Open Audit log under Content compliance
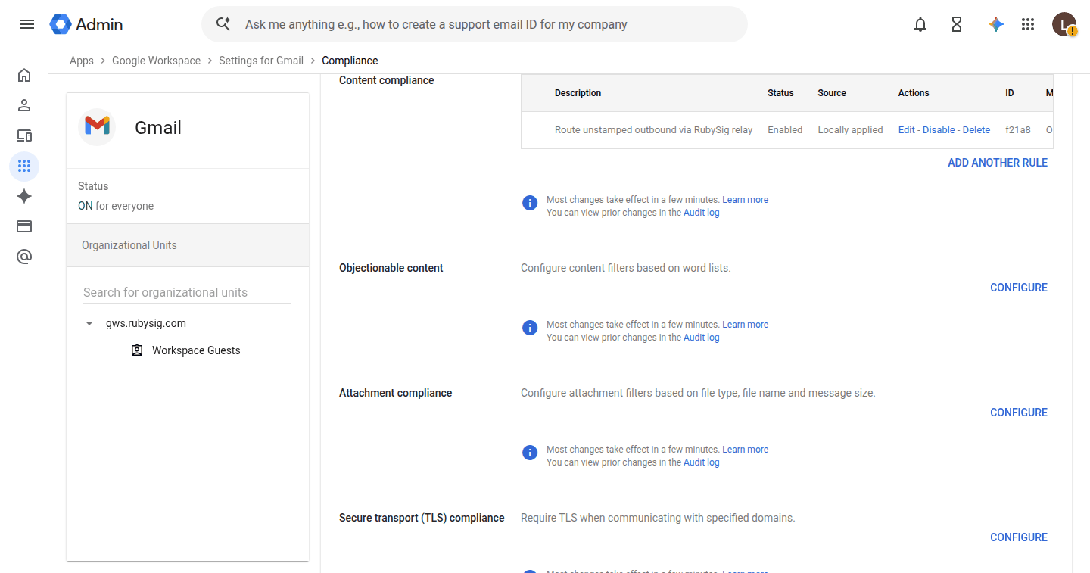Image resolution: width=1090 pixels, height=573 pixels. tap(702, 213)
